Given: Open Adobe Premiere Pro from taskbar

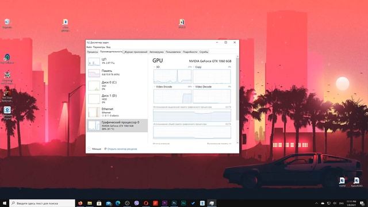Looking at the screenshot, I should [165, 203].
